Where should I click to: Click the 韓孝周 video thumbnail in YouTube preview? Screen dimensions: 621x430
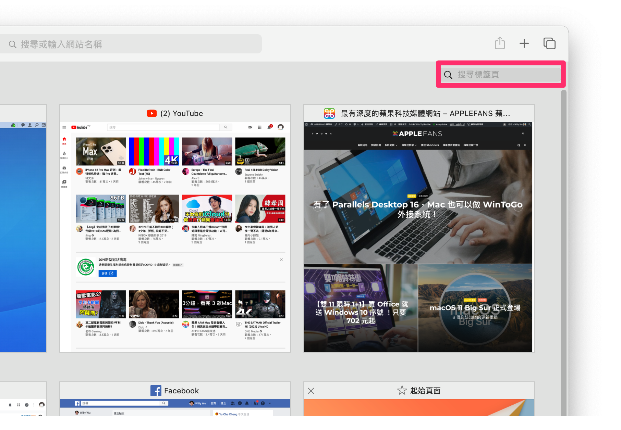pos(260,208)
